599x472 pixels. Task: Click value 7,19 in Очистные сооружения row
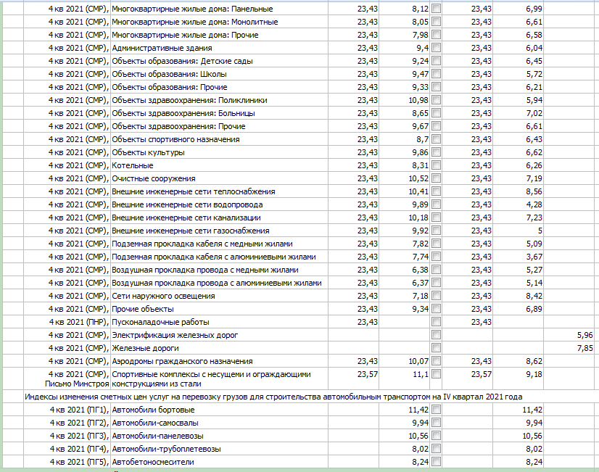(534, 178)
